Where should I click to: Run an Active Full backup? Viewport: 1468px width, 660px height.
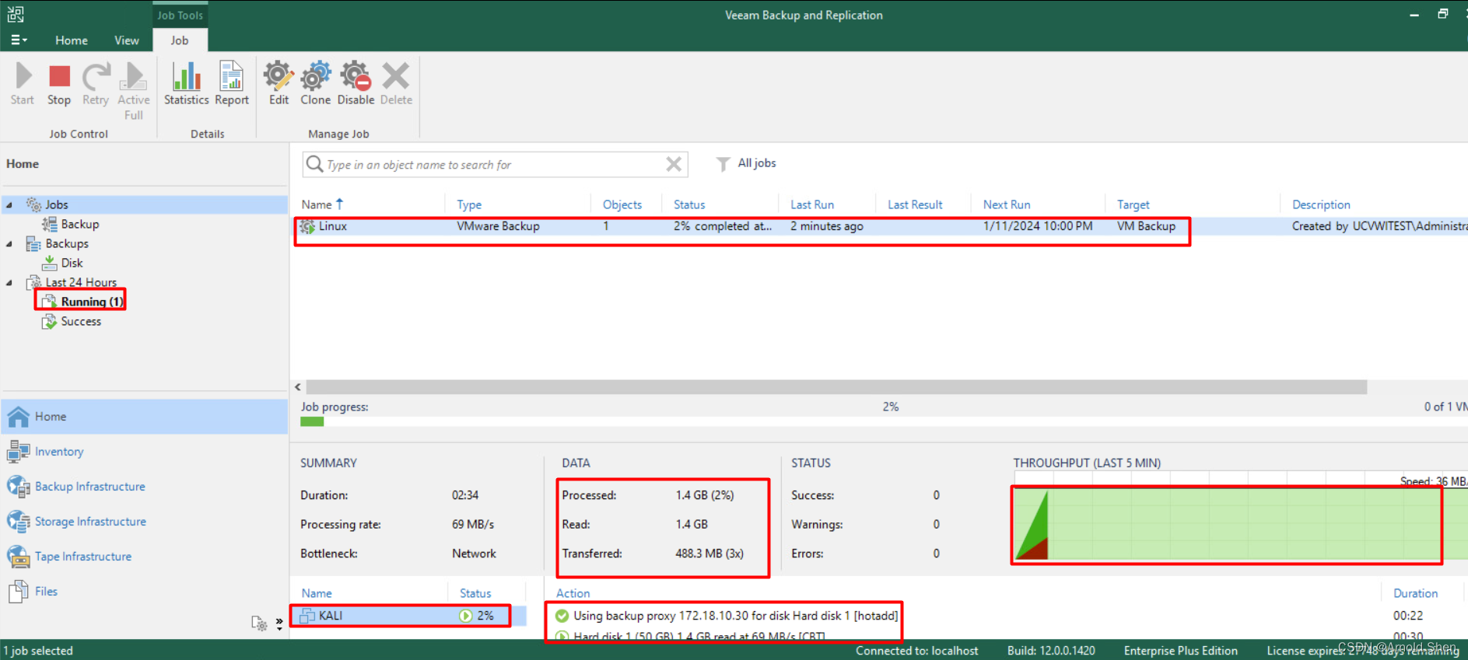[x=134, y=91]
